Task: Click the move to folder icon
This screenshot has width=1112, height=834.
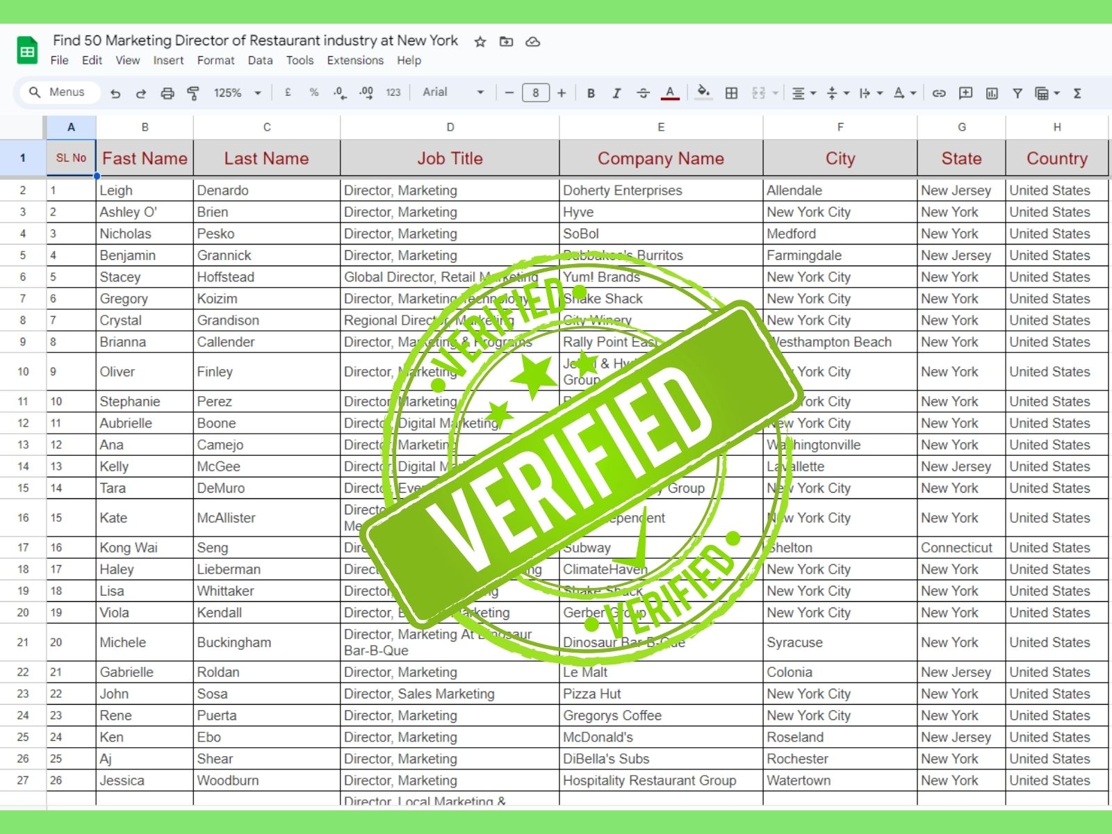Action: coord(507,42)
